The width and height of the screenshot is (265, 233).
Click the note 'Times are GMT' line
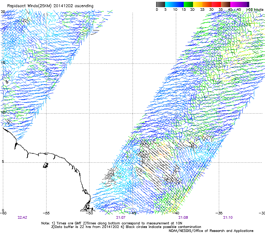pyautogui.click(x=111, y=223)
